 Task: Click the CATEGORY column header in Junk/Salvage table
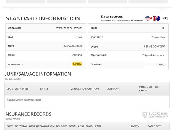[113, 89]
